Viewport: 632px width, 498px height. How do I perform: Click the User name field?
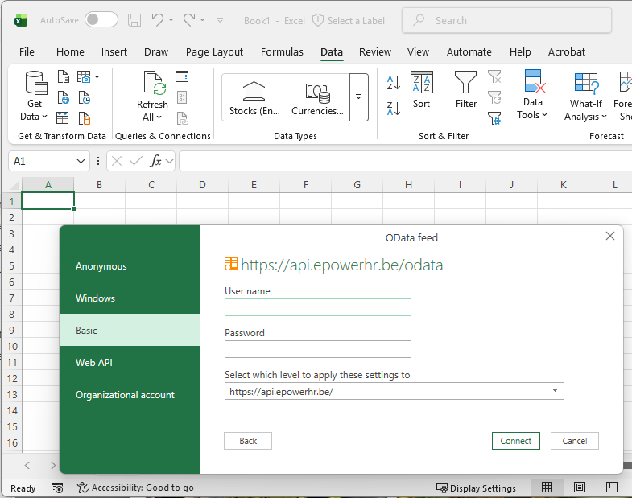[318, 307]
